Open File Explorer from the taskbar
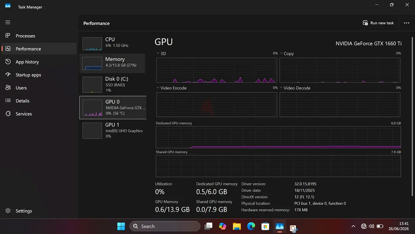 (x=237, y=226)
